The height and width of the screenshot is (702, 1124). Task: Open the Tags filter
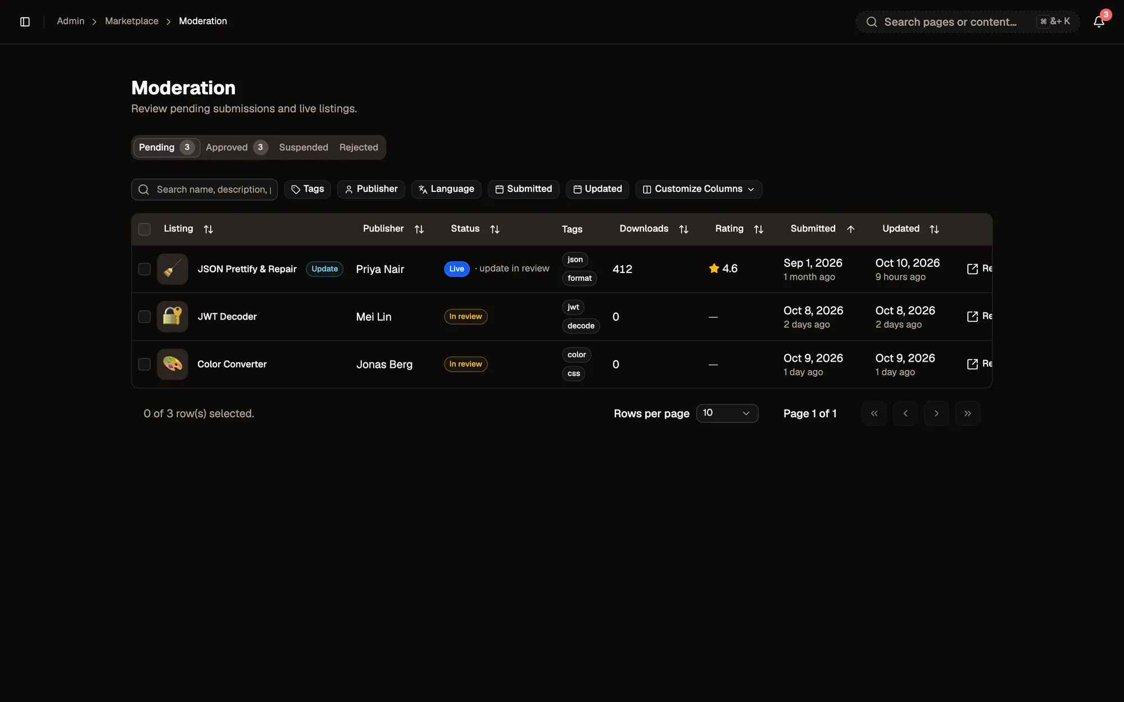tap(307, 189)
